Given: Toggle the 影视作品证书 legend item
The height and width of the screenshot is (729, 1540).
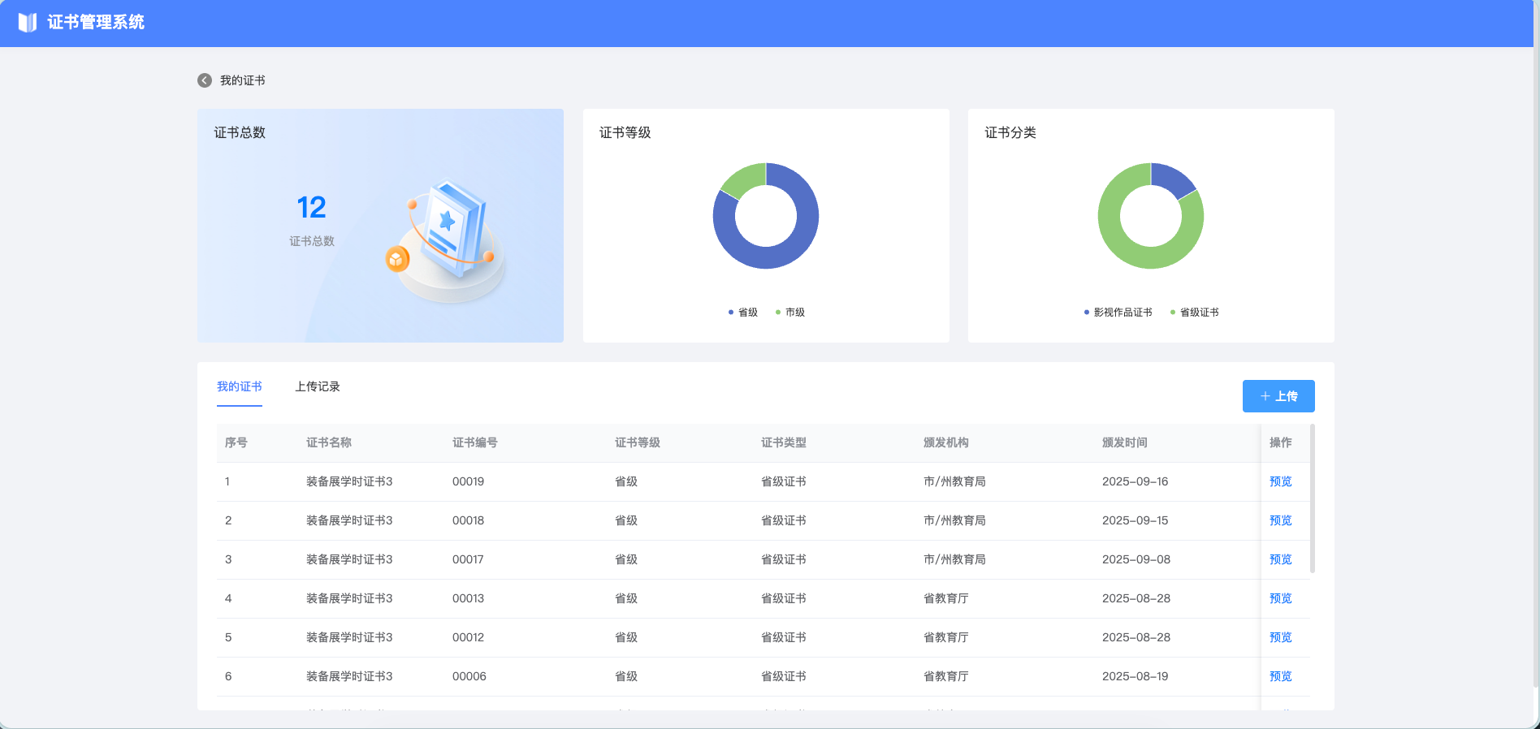Looking at the screenshot, I should coord(1118,313).
